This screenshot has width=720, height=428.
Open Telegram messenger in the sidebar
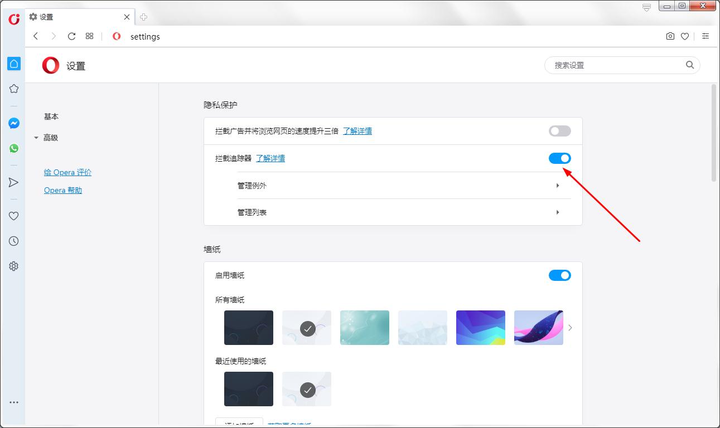coord(13,182)
